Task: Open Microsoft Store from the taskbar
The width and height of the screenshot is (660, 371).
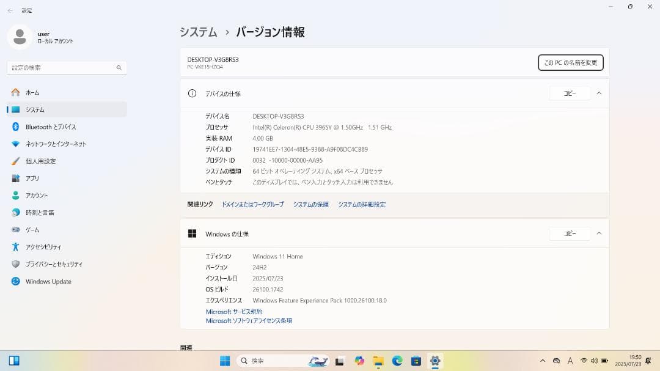Action: [x=416, y=361]
